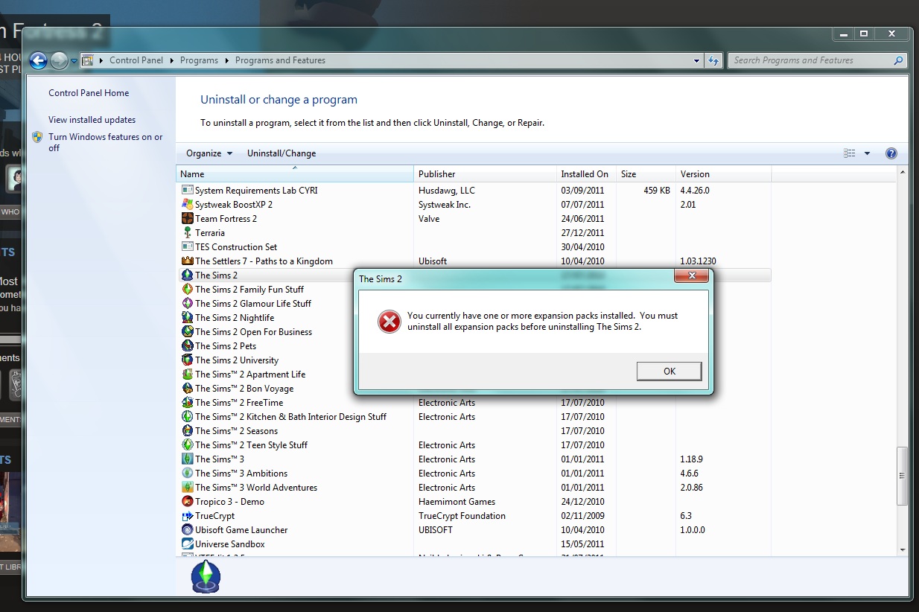This screenshot has height=612, width=919.
Task: Click OK in The Sims 2 dialog
Action: pos(669,371)
